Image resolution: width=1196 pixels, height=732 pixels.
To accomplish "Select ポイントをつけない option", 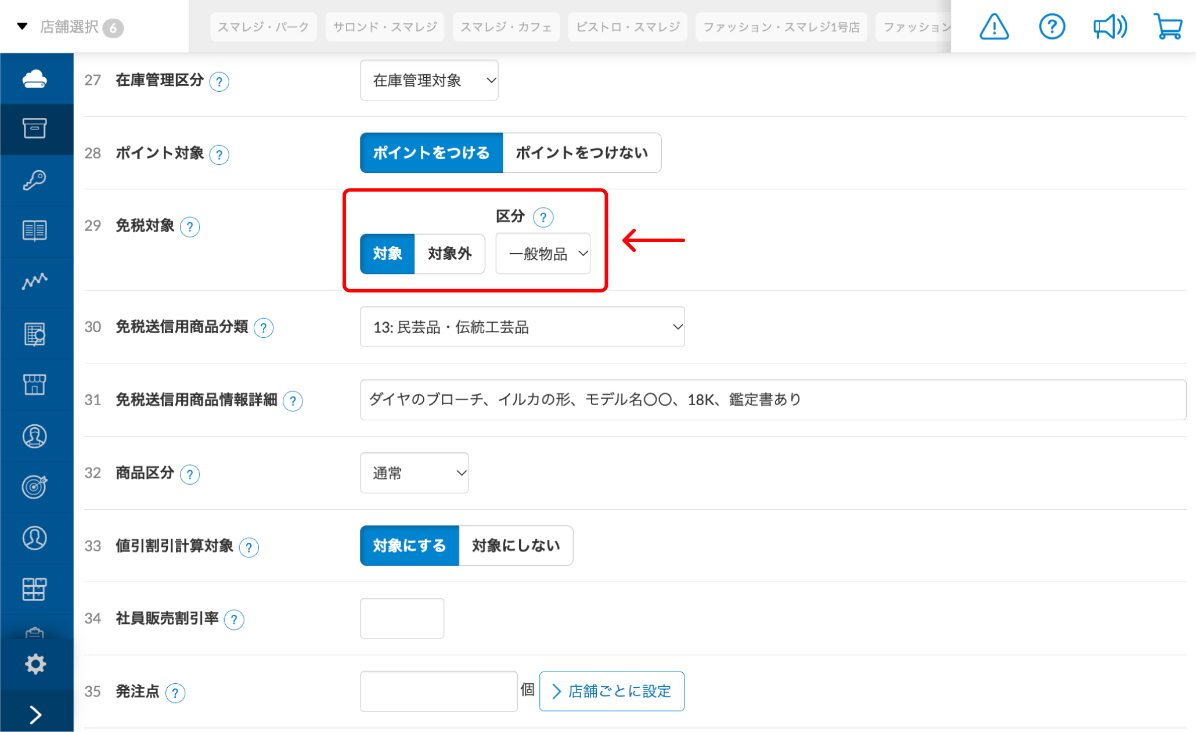I will (x=582, y=153).
